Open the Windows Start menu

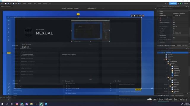2,104
